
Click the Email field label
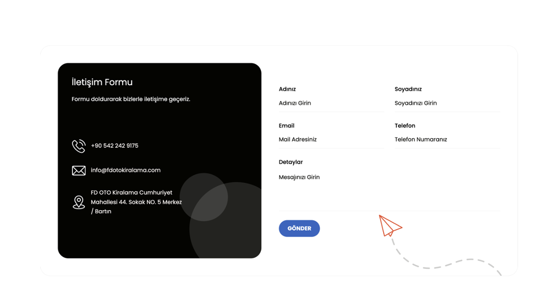tap(287, 125)
